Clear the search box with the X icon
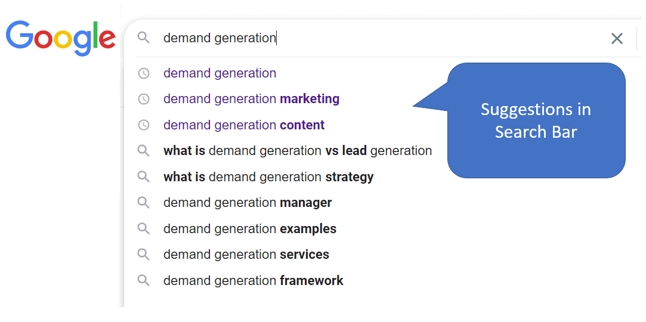This screenshot has width=646, height=322. pos(617,39)
